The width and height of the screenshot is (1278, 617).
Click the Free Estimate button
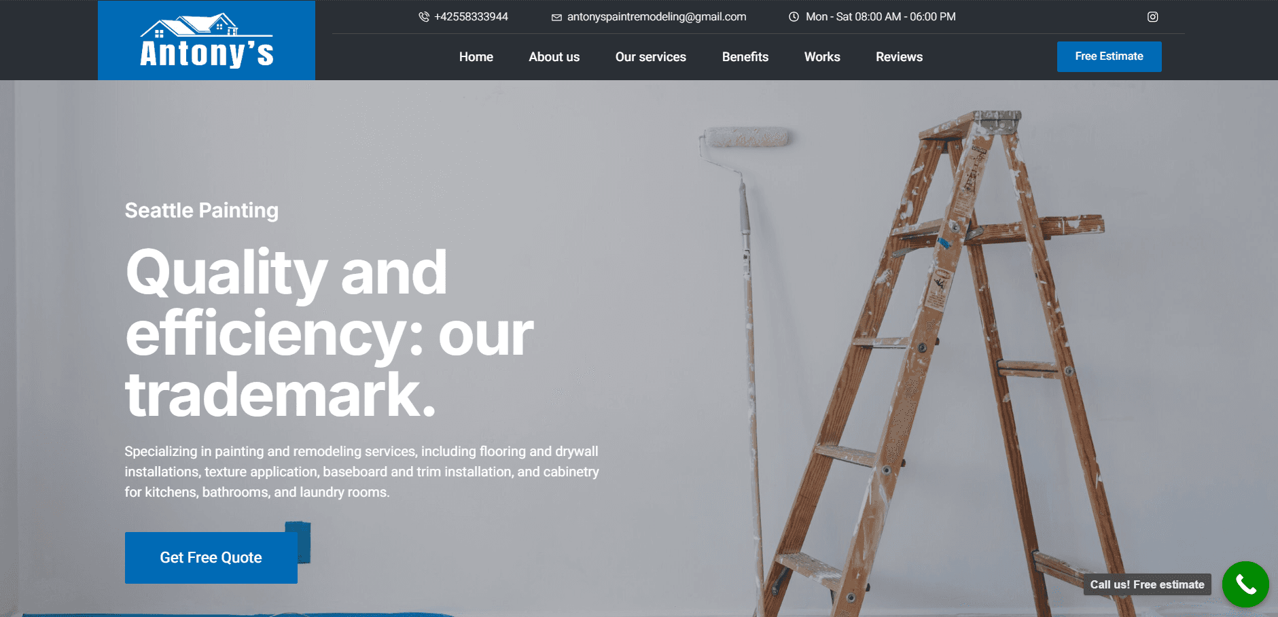[1110, 56]
